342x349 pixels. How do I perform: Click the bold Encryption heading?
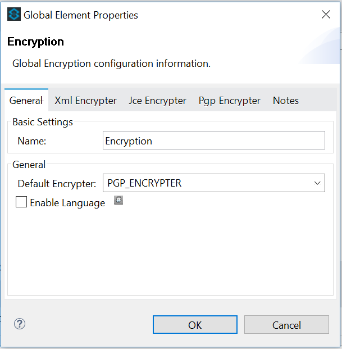(x=35, y=42)
